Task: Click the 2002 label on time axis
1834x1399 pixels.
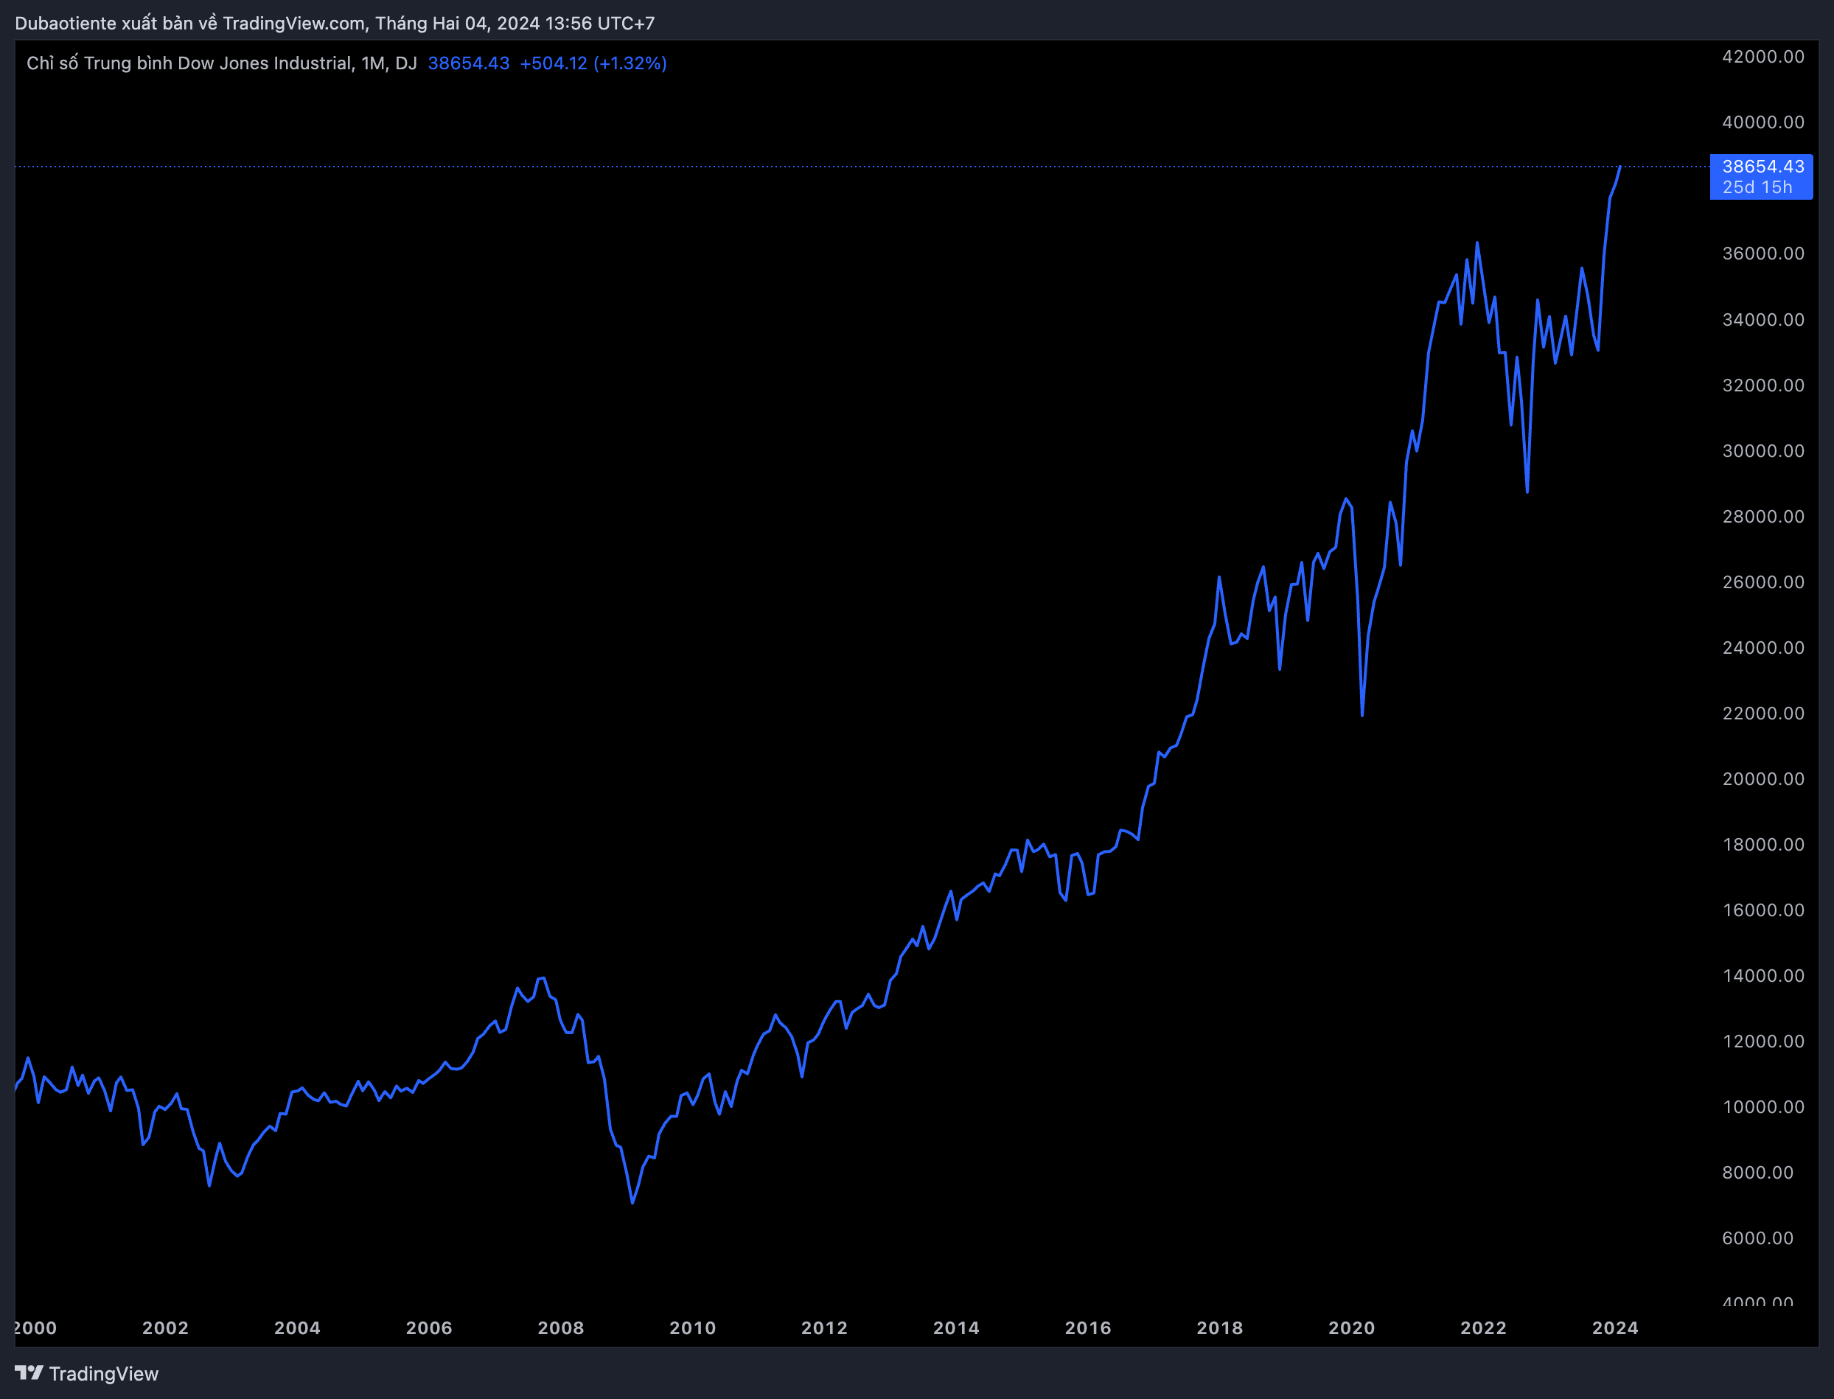Action: coord(165,1328)
